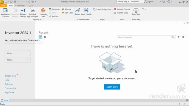
Task: Click the Sign In account button
Action: [x=149, y=2]
